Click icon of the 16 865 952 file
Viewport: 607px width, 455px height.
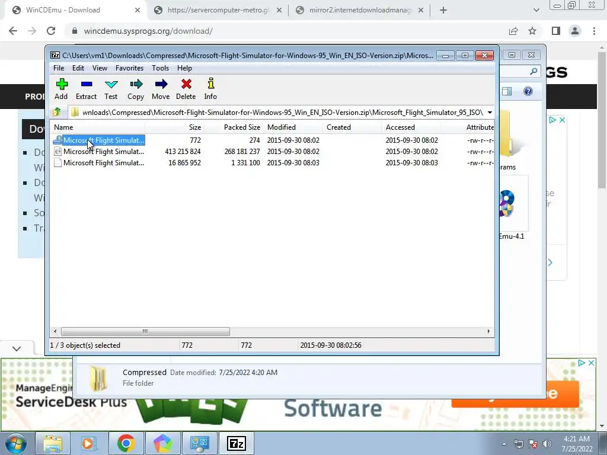pos(57,162)
